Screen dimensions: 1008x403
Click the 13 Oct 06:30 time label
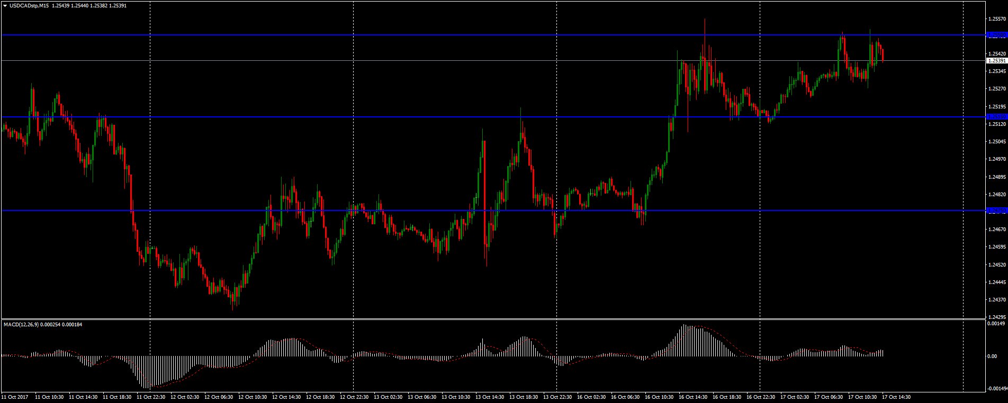[x=422, y=397]
